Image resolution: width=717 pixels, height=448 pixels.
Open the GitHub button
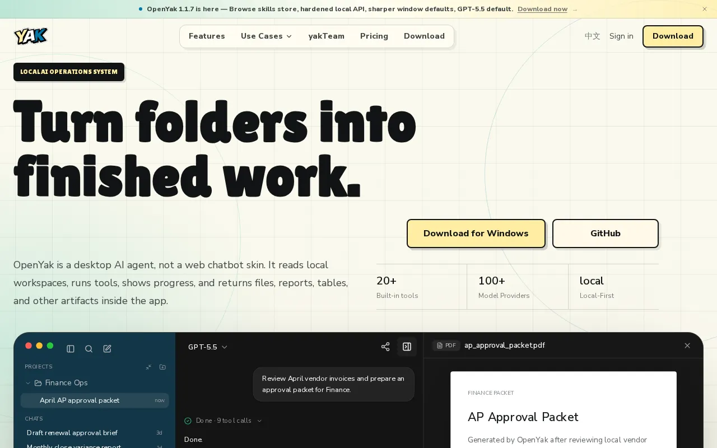coord(606,234)
